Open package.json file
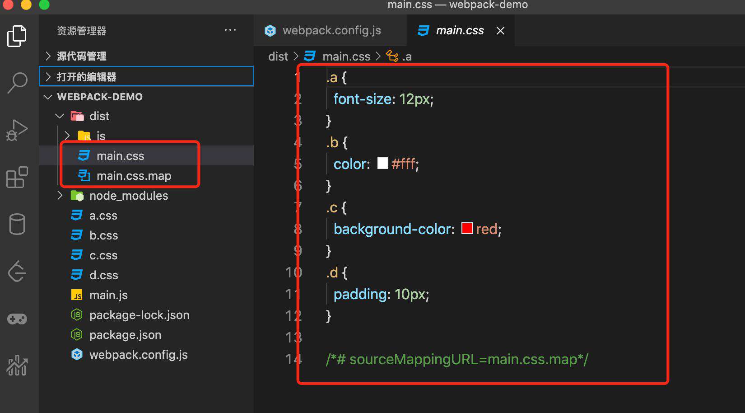The image size is (745, 413). (146, 335)
